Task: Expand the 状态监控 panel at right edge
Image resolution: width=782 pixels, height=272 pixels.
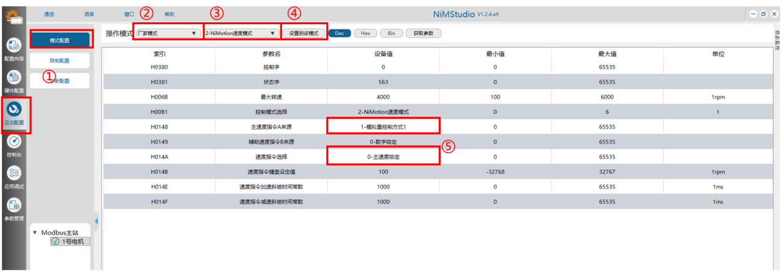Action: 777,40
